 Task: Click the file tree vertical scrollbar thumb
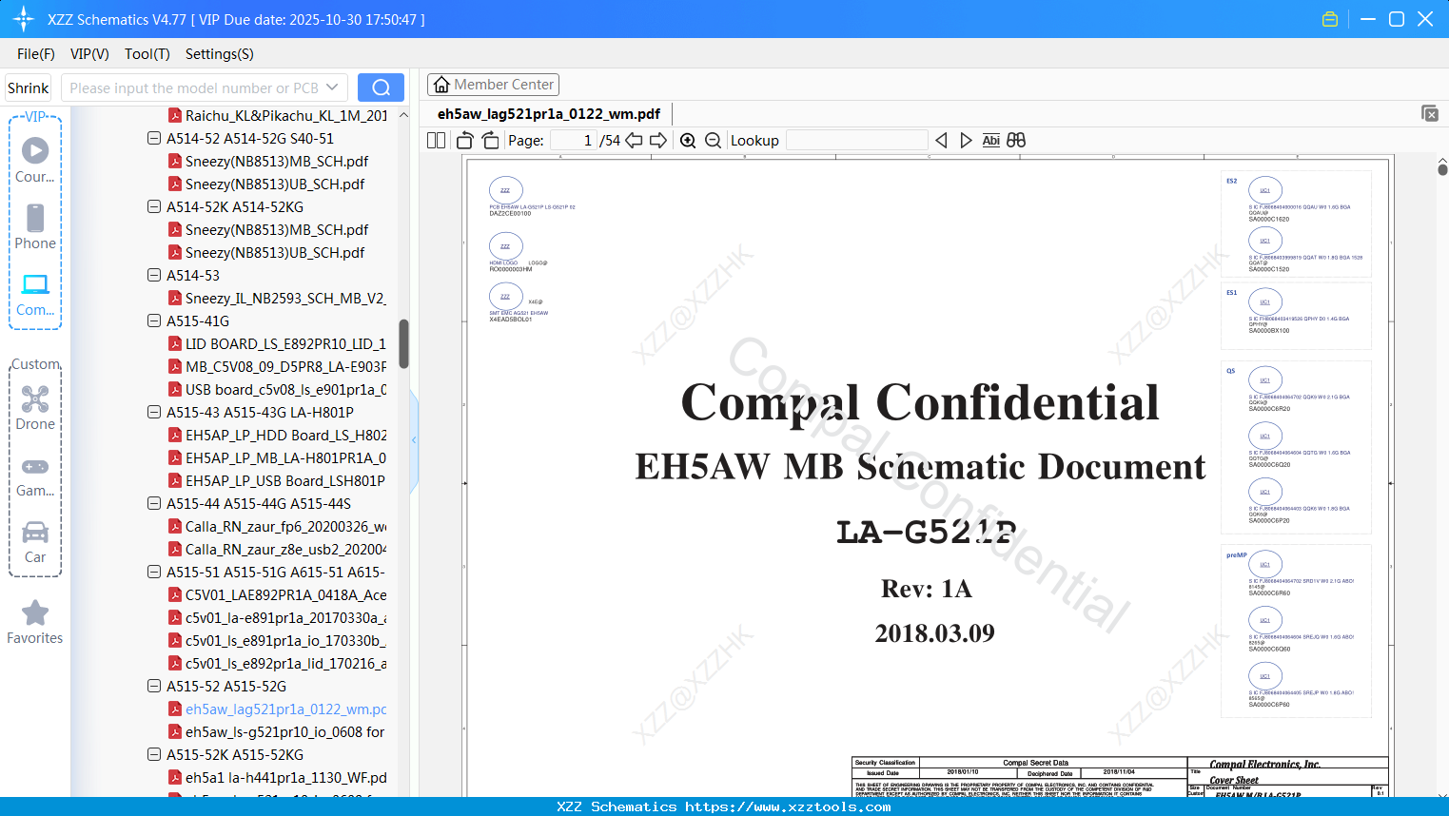[403, 344]
